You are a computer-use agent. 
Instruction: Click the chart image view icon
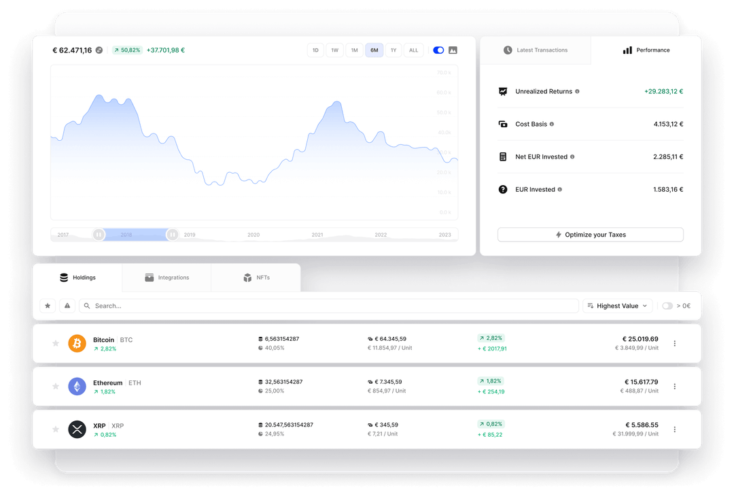(x=453, y=50)
